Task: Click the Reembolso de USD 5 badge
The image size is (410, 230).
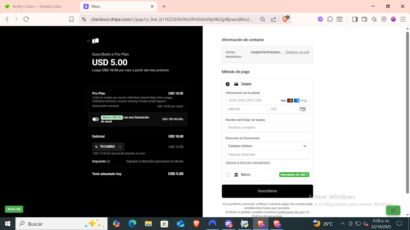Action: 294,175
